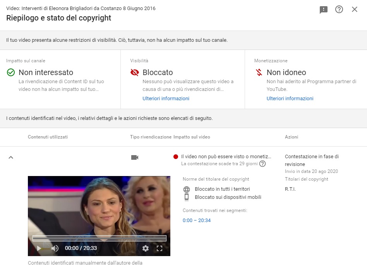Enter fullscreen in the video player
This screenshot has width=367, height=265.
pos(159,249)
